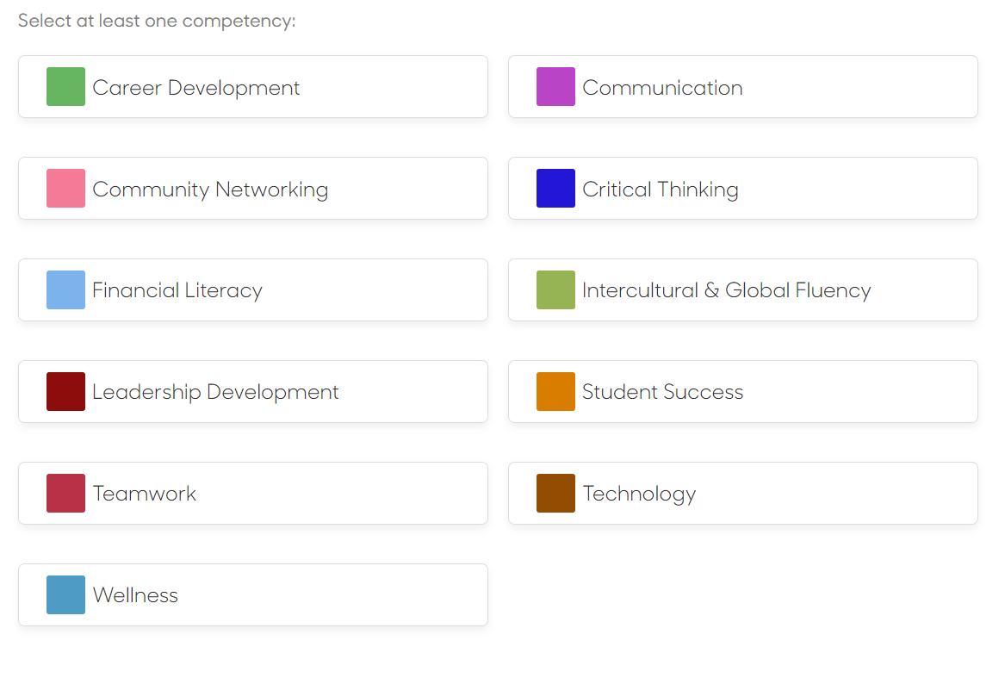Image resolution: width=1005 pixels, height=678 pixels.
Task: Click the brown Technology color square
Action: coord(555,494)
